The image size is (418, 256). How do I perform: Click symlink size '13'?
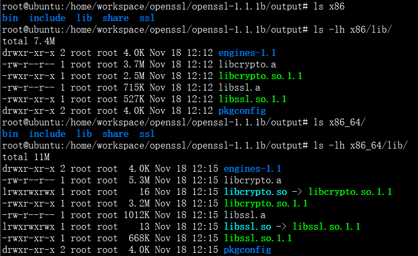pos(144,227)
